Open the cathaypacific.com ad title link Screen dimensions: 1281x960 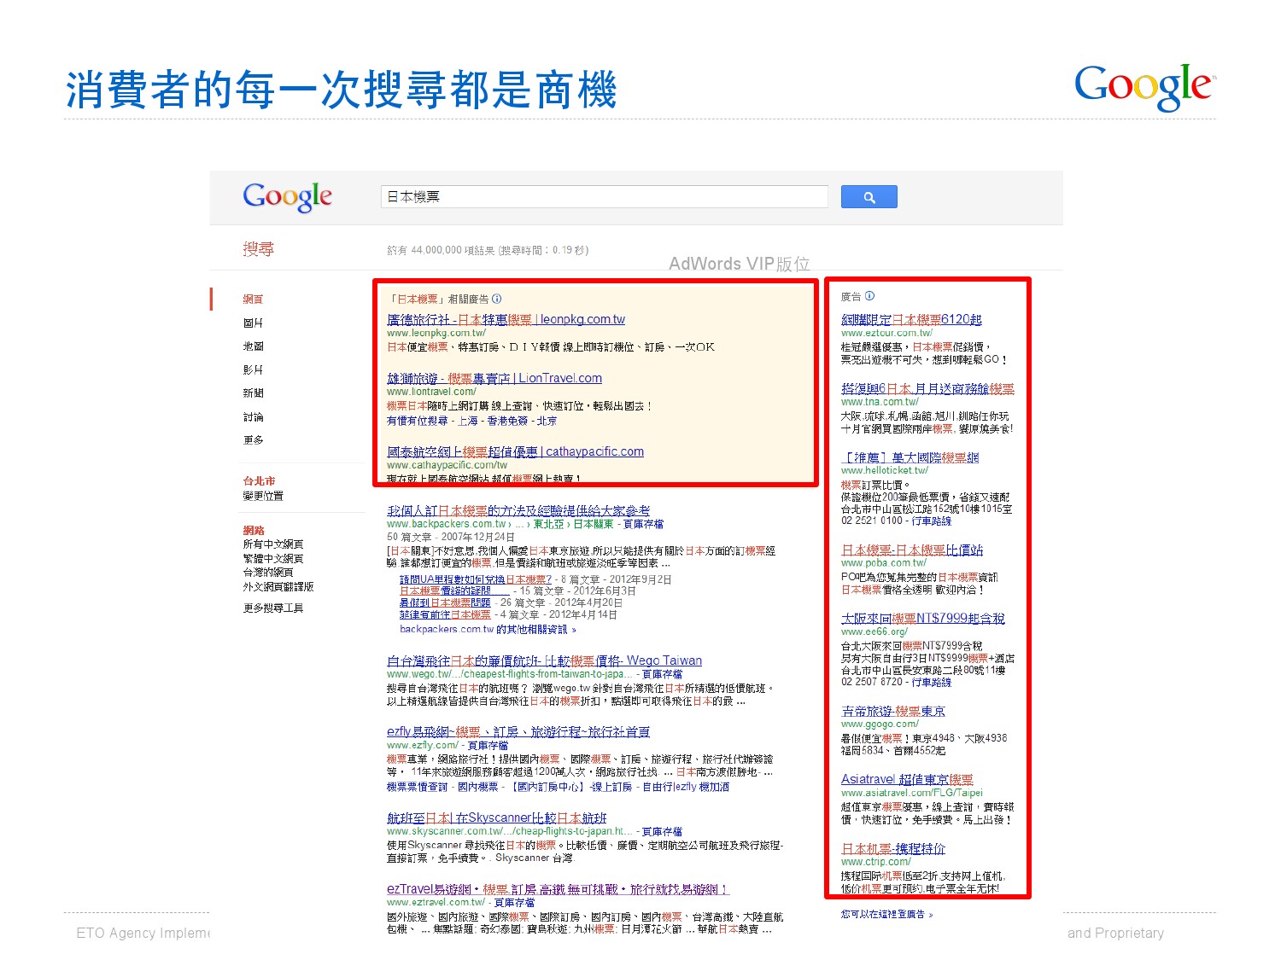[515, 451]
